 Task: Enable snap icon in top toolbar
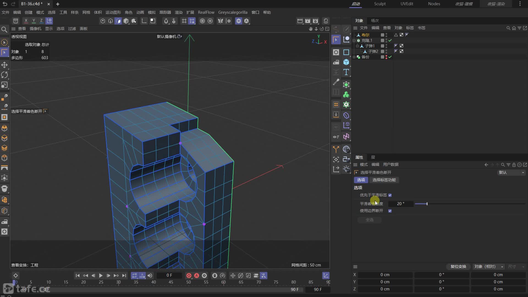pyautogui.click(x=166, y=21)
